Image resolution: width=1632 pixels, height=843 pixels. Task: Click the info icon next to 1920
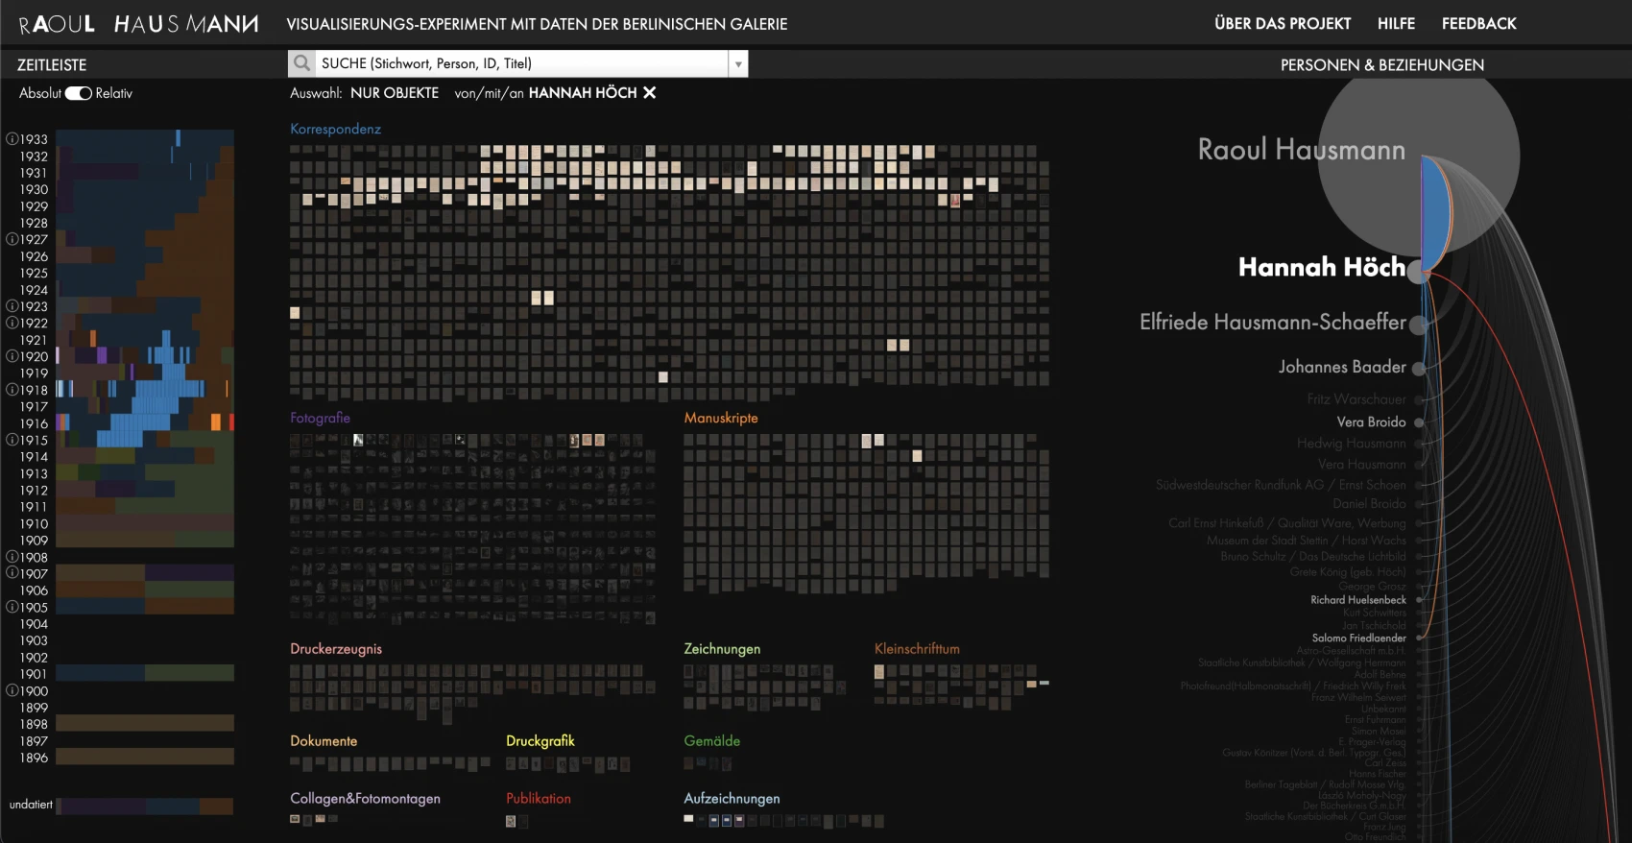(12, 356)
